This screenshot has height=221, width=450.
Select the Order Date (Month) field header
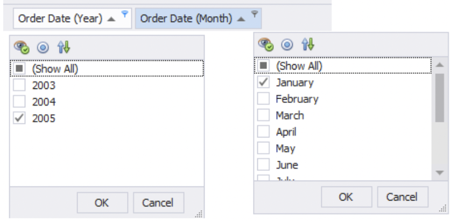(x=185, y=18)
